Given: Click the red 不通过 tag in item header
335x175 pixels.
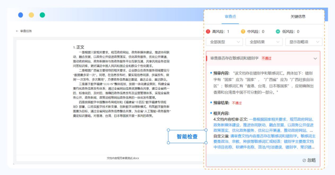Looking at the screenshot, I should pos(266,59).
